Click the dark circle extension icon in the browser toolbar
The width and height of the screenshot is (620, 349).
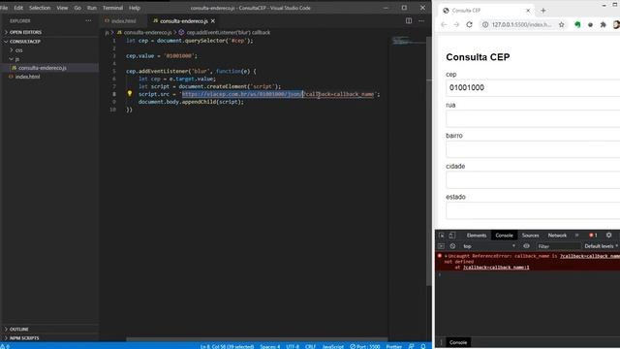[x=590, y=24]
